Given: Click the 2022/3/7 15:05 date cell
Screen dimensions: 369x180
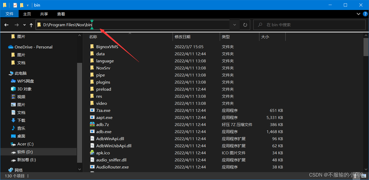Looking at the screenshot, I should [x=189, y=47].
